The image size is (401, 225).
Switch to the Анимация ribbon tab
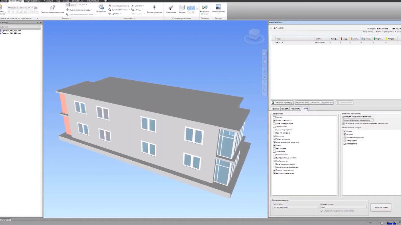(48, 1)
